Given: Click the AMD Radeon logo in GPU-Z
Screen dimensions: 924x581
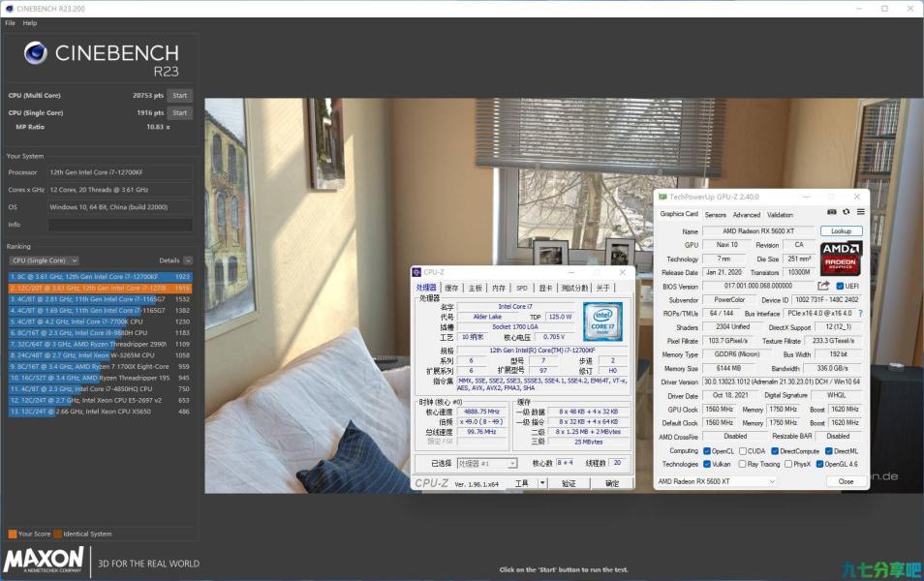Looking at the screenshot, I should coord(841,258).
